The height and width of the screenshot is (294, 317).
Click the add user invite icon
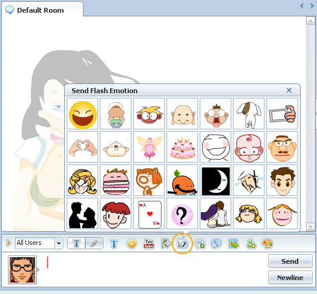[x=251, y=244]
